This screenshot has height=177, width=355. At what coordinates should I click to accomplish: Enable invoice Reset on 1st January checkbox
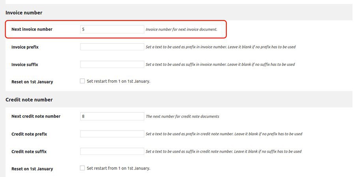tap(82, 81)
